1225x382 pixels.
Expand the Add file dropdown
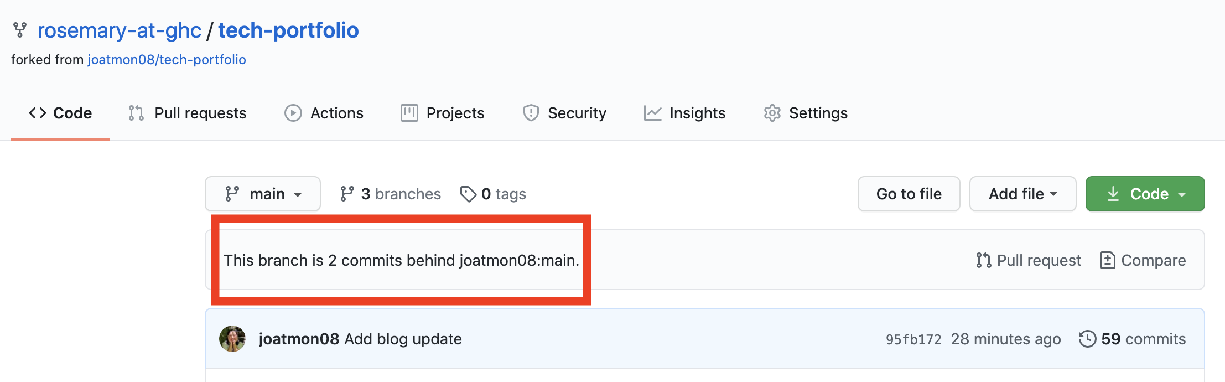[x=1023, y=194]
